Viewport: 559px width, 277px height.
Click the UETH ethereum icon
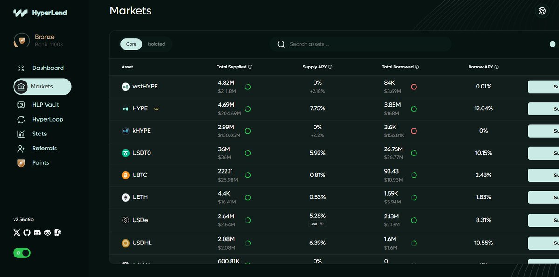click(x=125, y=197)
